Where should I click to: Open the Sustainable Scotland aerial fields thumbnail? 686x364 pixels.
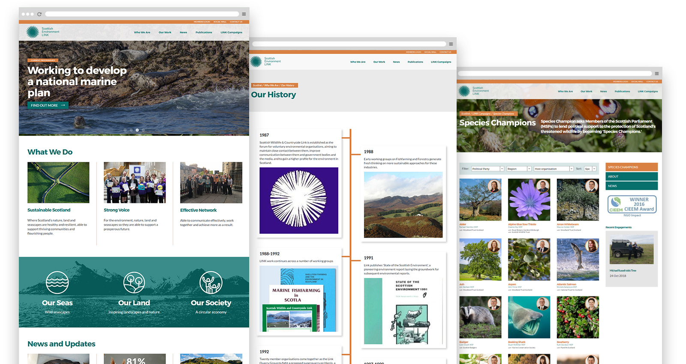click(x=58, y=182)
